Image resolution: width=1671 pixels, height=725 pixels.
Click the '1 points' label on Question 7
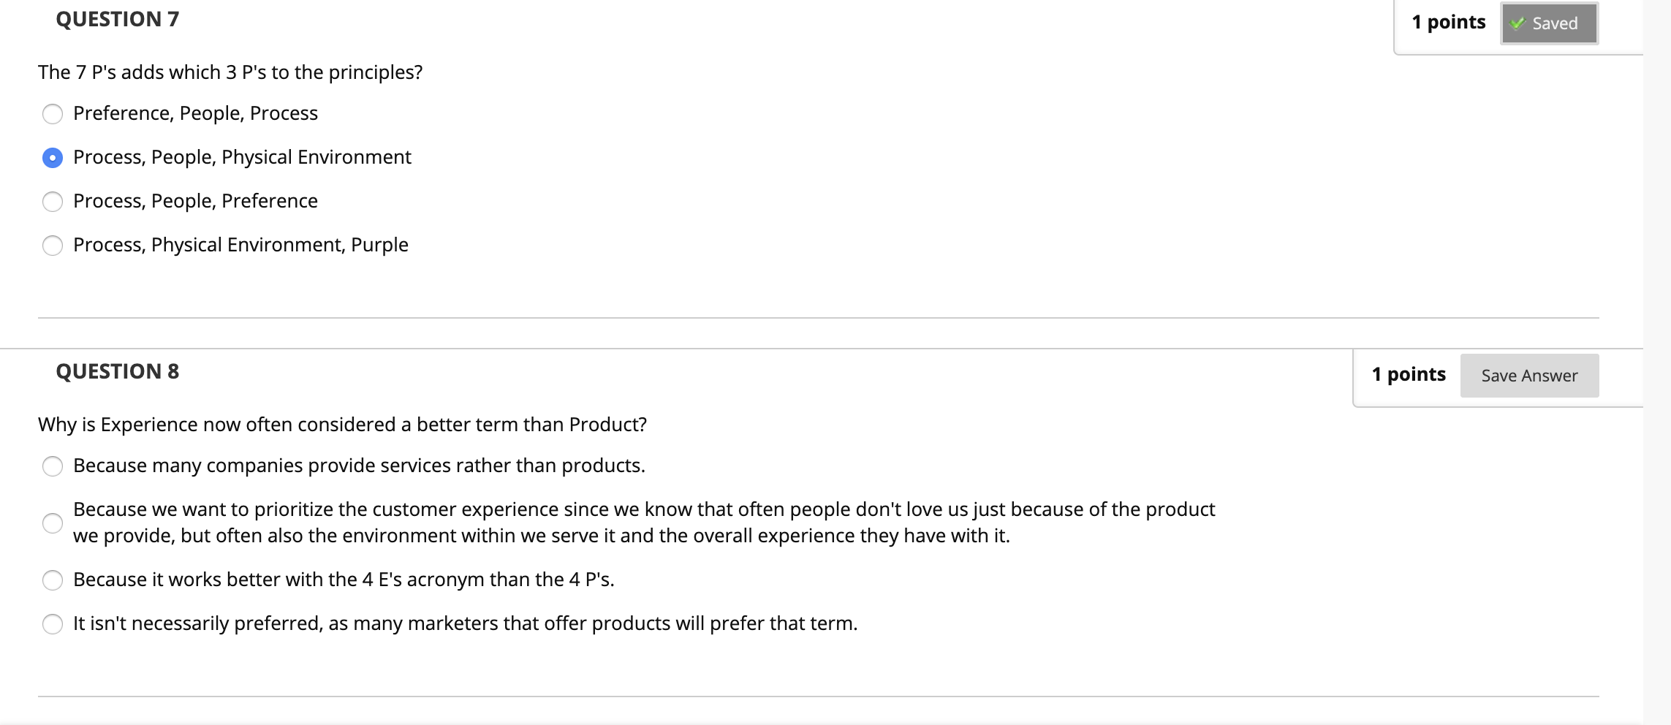tap(1448, 23)
